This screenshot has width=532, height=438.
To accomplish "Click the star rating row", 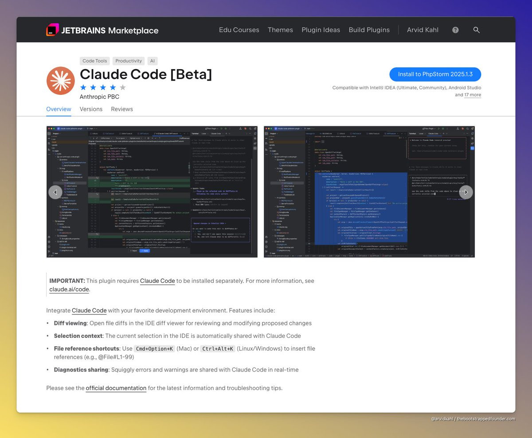I will click(103, 87).
